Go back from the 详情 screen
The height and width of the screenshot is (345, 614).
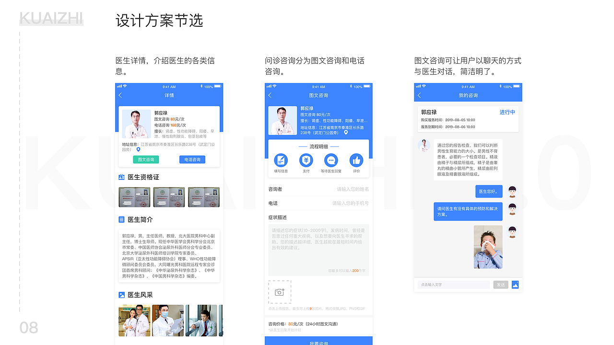120,95
